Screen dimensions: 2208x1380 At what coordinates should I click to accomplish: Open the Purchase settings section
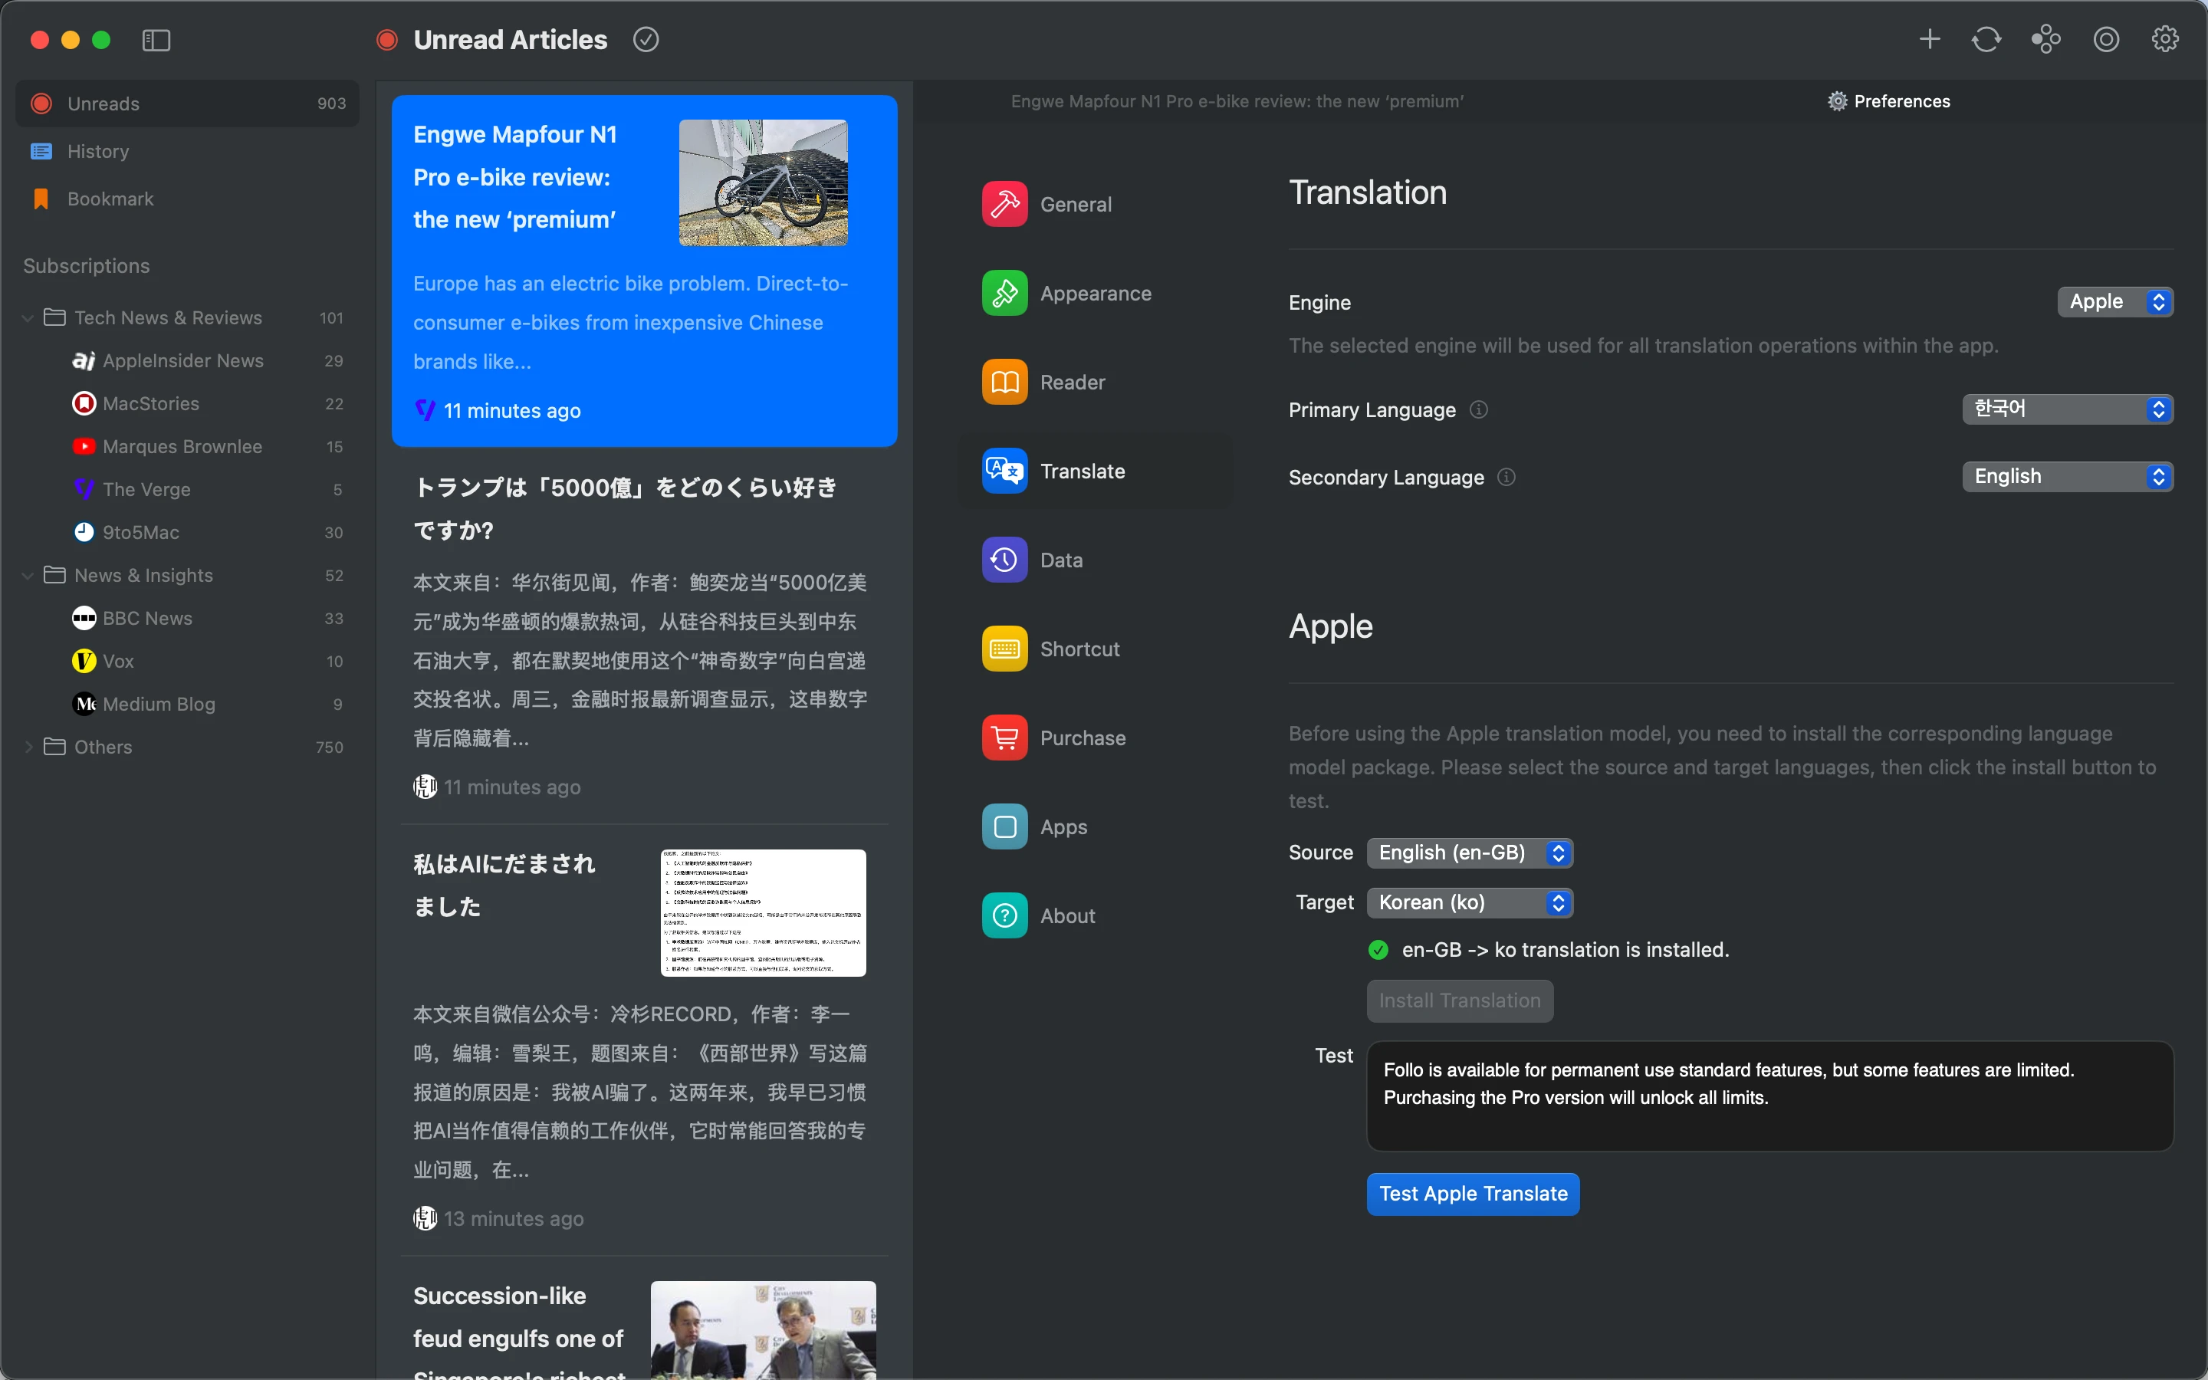pyautogui.click(x=1084, y=738)
